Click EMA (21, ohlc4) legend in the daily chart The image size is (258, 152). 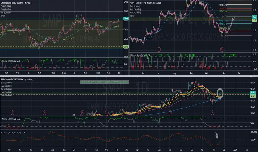click(6, 83)
